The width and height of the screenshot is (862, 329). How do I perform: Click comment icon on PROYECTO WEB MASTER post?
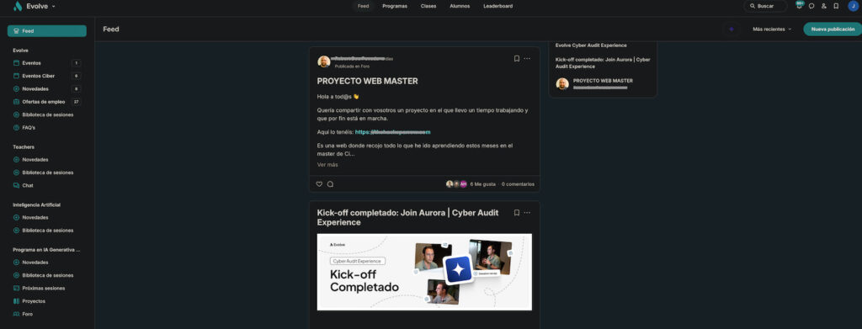[x=330, y=184]
